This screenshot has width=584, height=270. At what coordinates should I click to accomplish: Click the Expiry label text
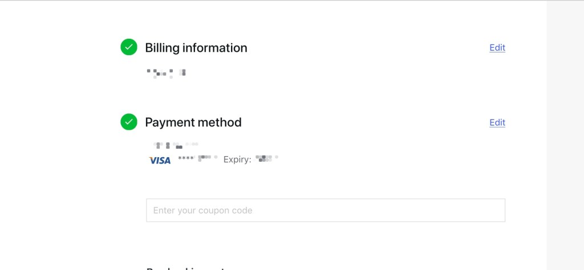point(237,159)
